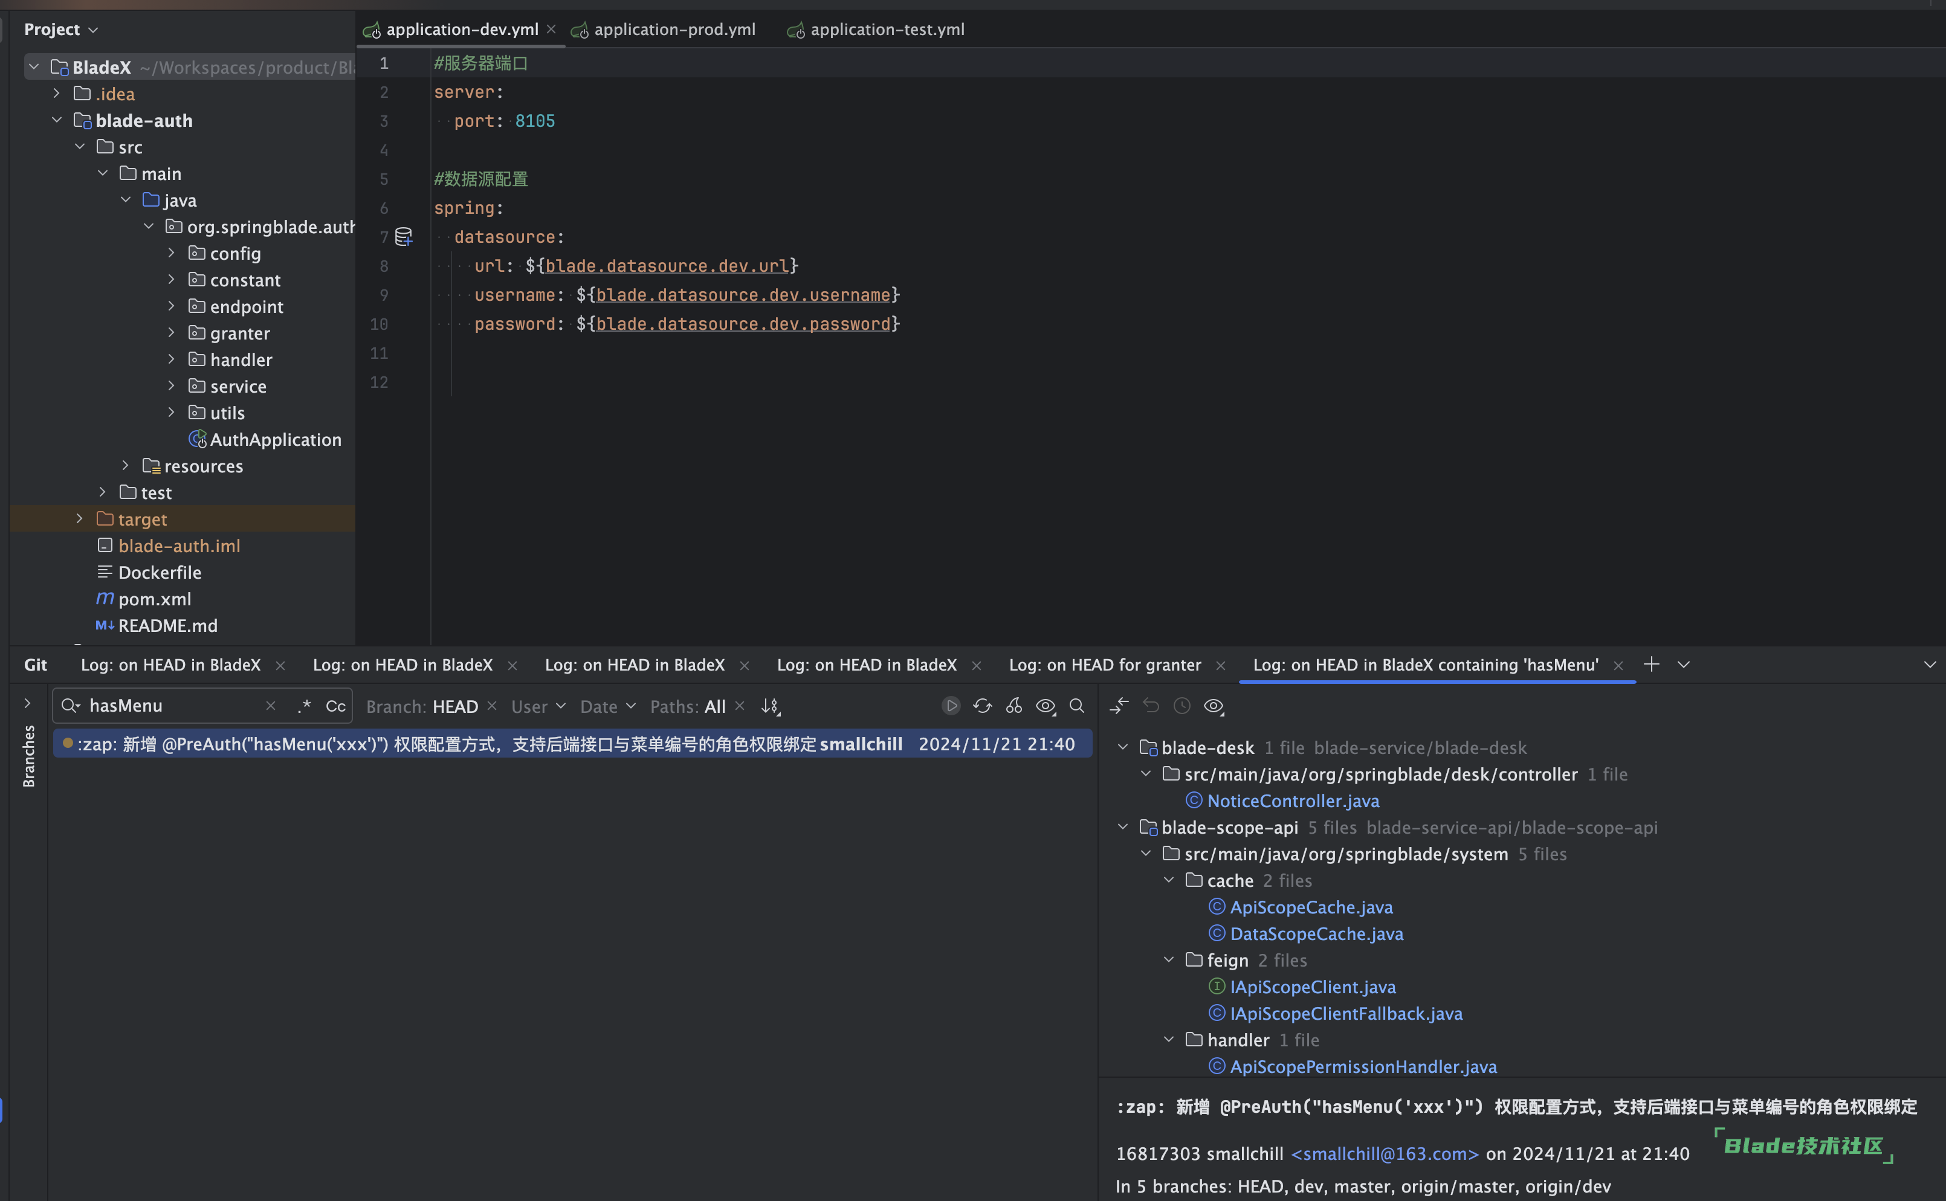
Task: Click the cherry-pick icon
Action: [1014, 706]
